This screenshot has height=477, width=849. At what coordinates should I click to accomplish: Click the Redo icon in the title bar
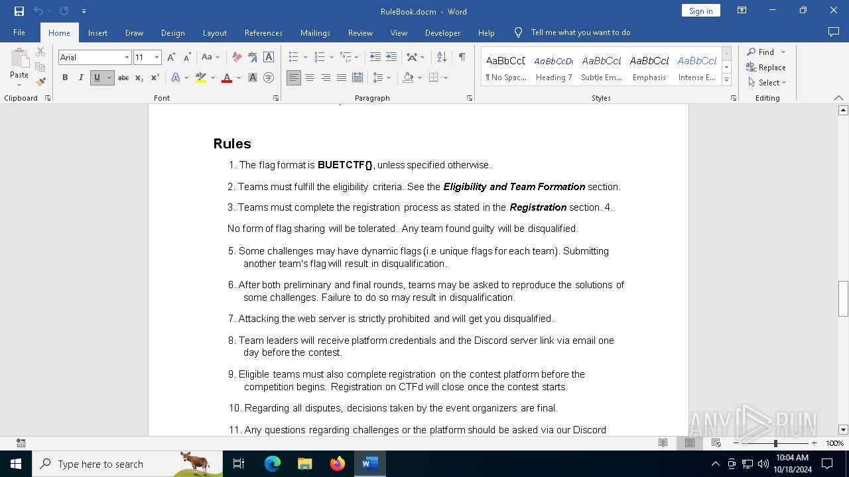[64, 11]
